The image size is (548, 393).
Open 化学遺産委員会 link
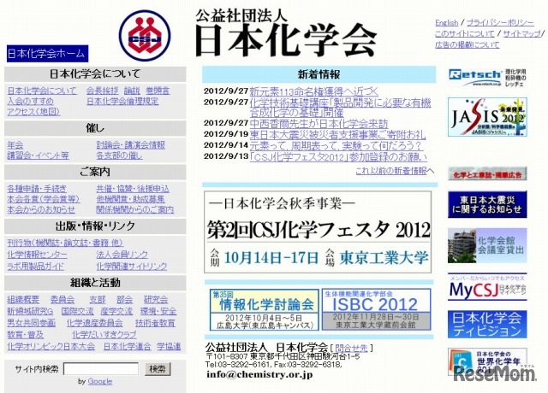click(95, 323)
